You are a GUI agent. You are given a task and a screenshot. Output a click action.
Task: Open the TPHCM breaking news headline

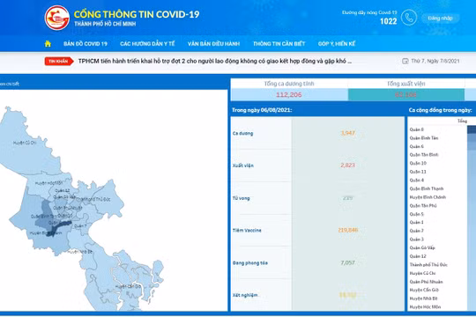[214, 61]
